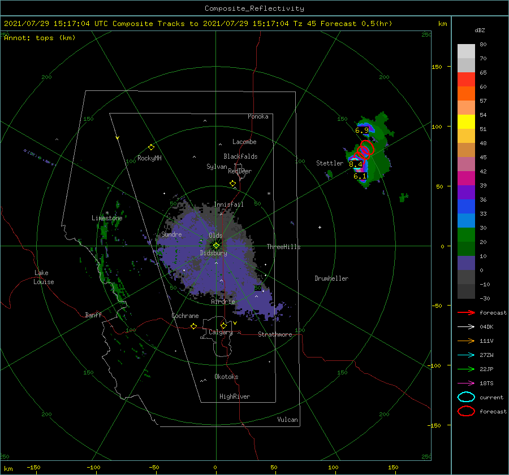Click the yellow diamond marker beside RockyMH
This screenshot has height=475, width=509.
[151, 147]
